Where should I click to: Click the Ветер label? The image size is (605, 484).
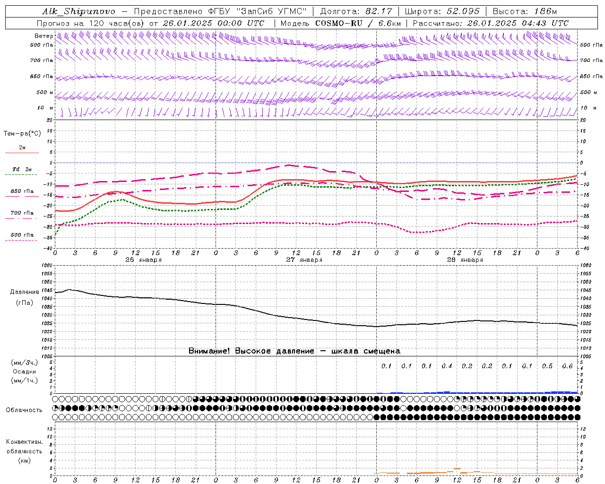[43, 36]
